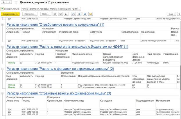Open print preview using magnifier page icon
181x119 pixels.
click(x=78, y=14)
